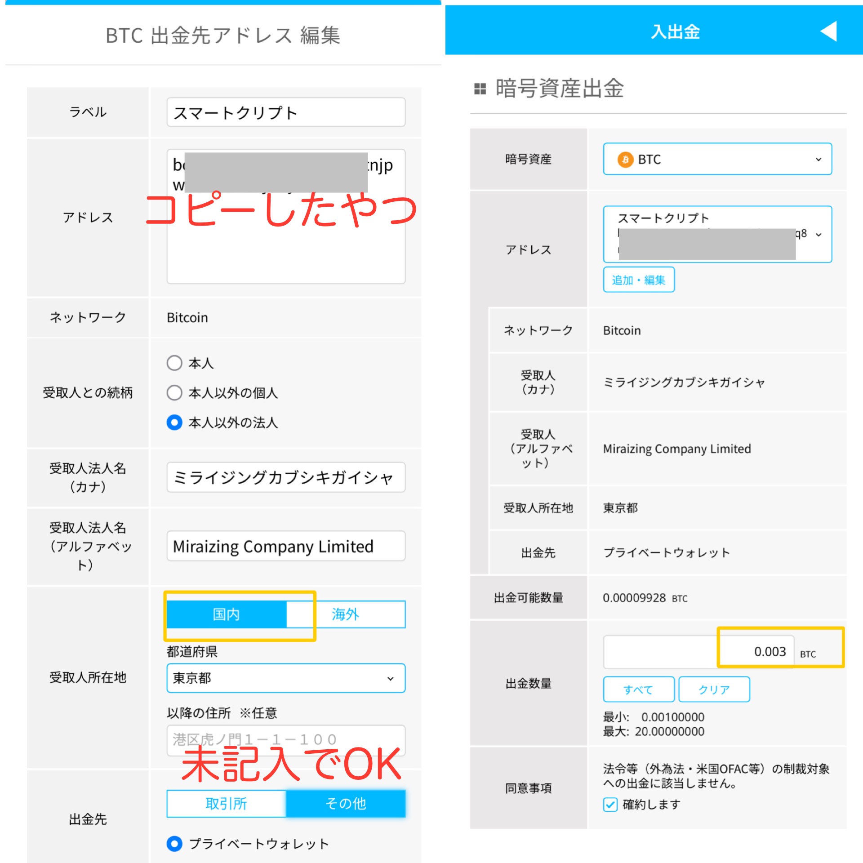Viewport: 863px width, 863px height.
Task: Switch to the 国内 tab
Action: pos(227,614)
